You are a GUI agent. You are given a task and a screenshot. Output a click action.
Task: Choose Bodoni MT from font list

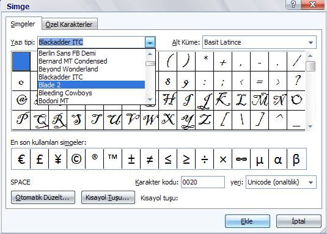pos(91,101)
